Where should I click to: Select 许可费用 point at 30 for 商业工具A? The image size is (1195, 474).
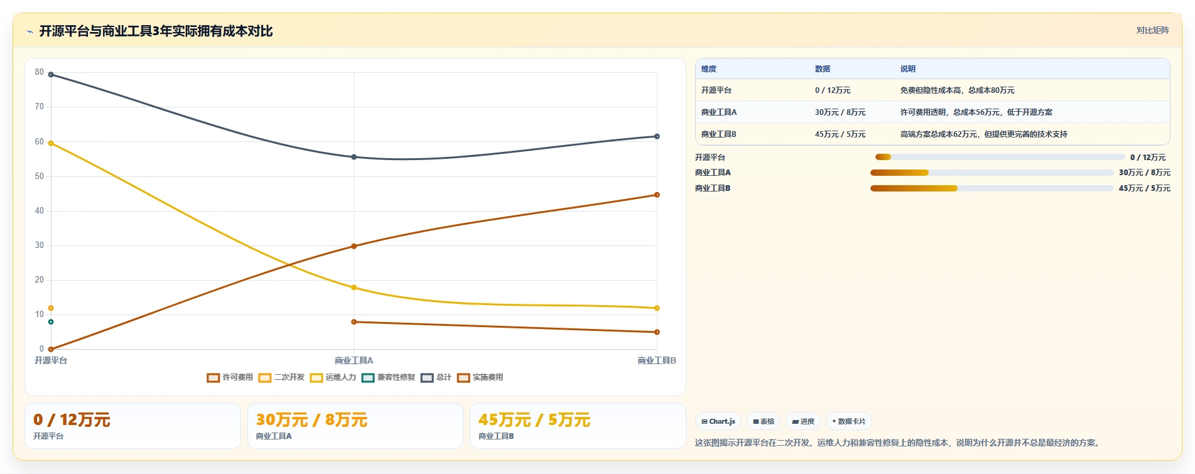(x=354, y=246)
